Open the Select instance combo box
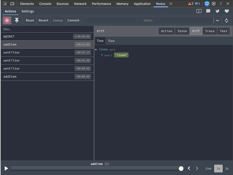Image resolution: width=233 pixels, height=175 pixels. click(149, 20)
